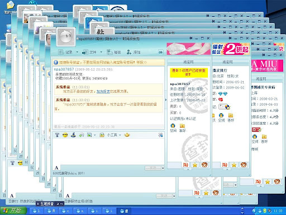Click the bottom status ad text in the front window

point(69,174)
